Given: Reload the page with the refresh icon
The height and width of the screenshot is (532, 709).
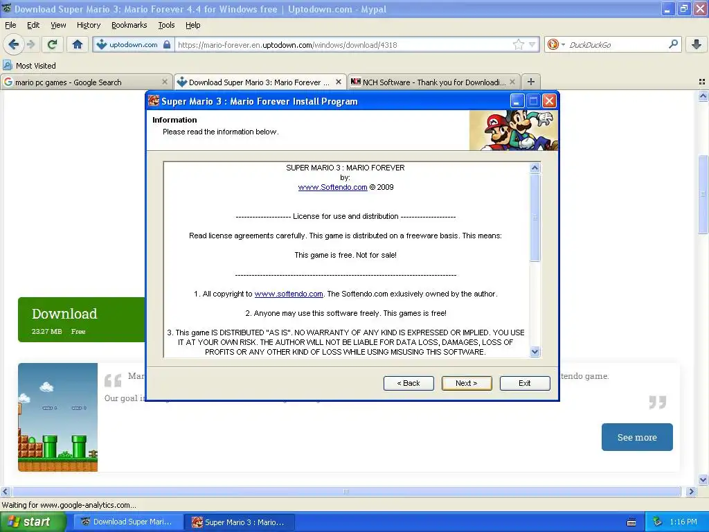Looking at the screenshot, I should click(52, 44).
